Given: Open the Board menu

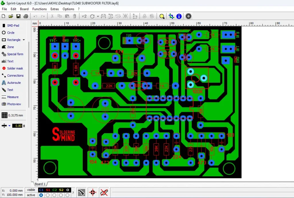Looking at the screenshot, I should pyautogui.click(x=24, y=9).
